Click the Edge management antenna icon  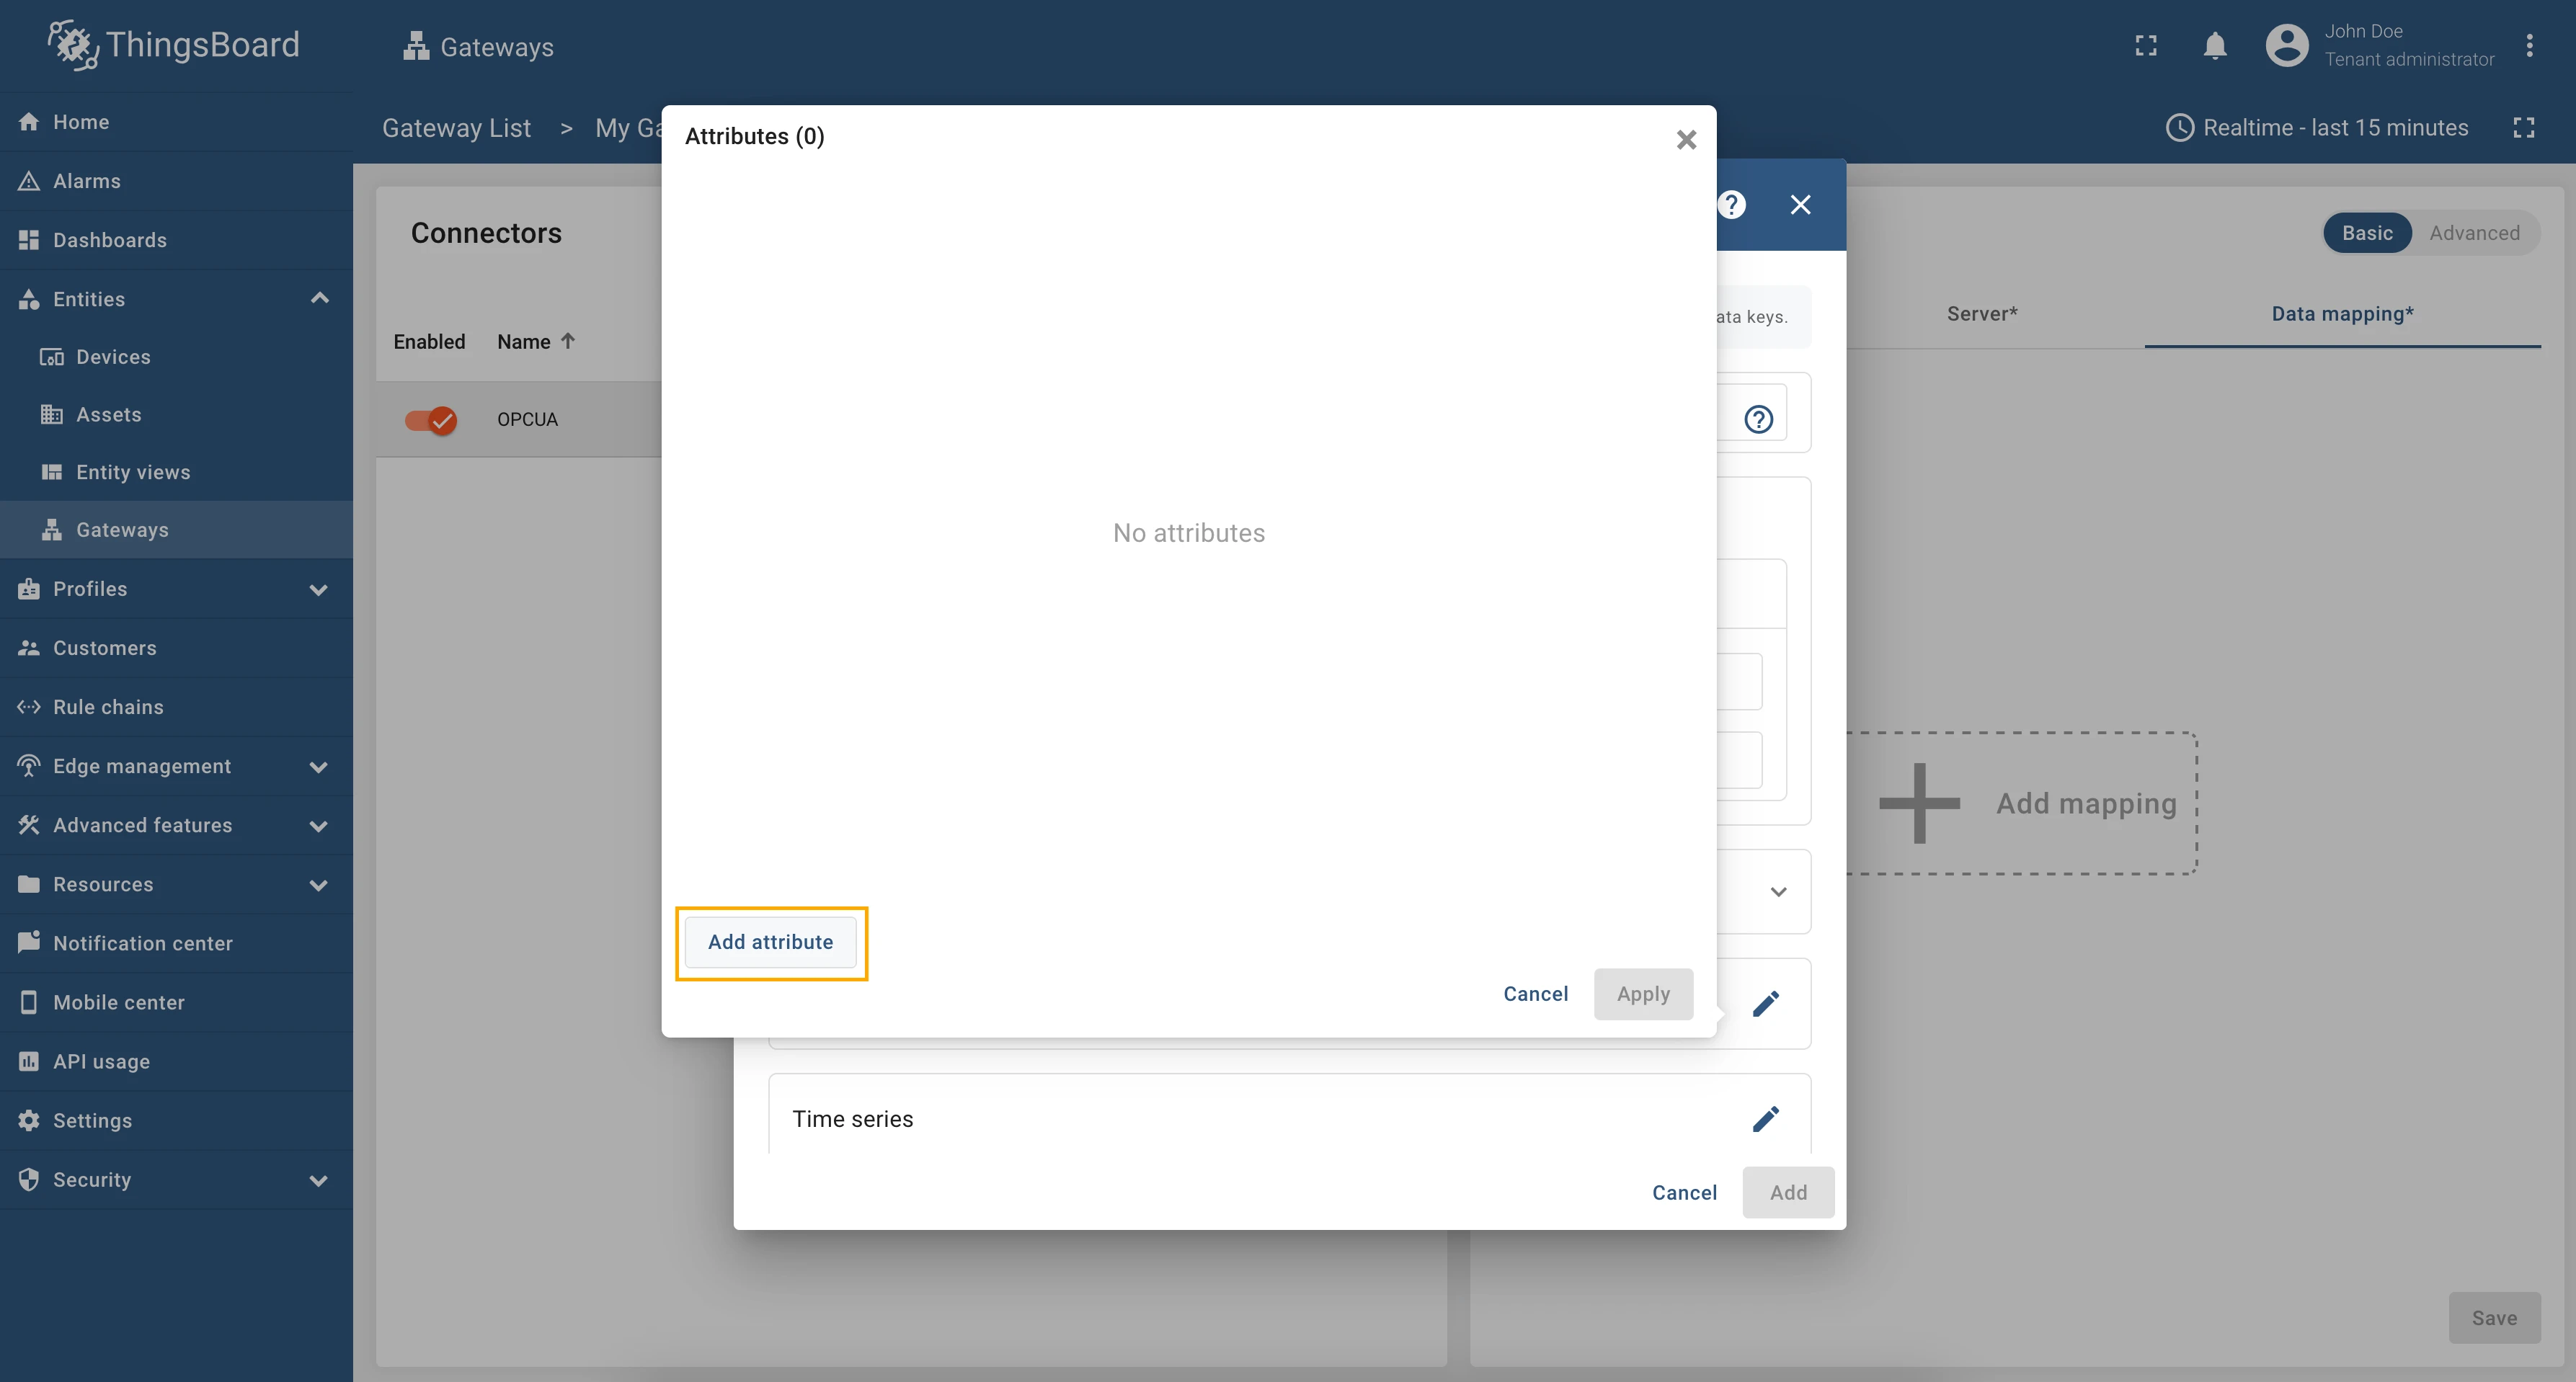(29, 766)
